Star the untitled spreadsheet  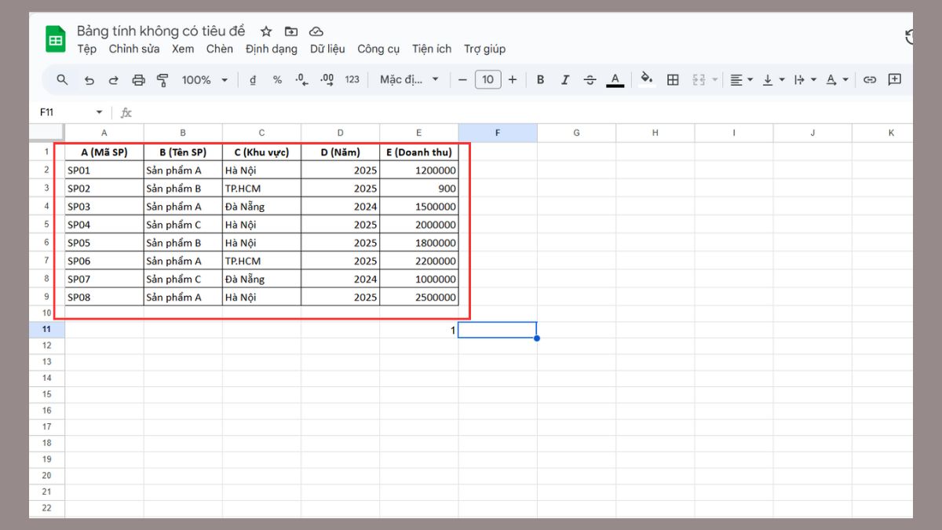tap(266, 31)
